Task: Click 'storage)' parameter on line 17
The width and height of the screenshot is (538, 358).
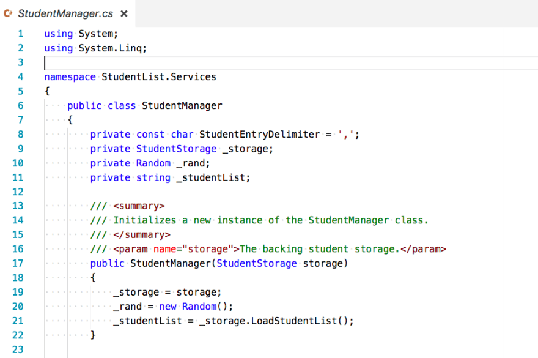Action: coord(325,264)
